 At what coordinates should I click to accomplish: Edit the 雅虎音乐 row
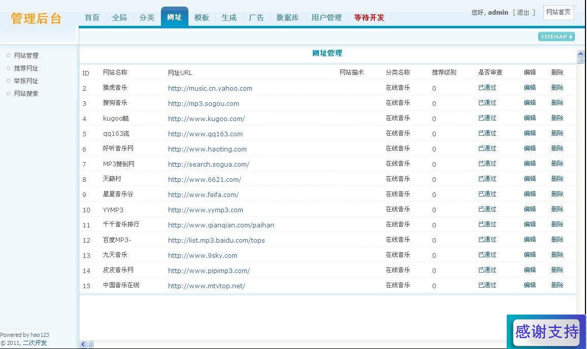tap(529, 88)
